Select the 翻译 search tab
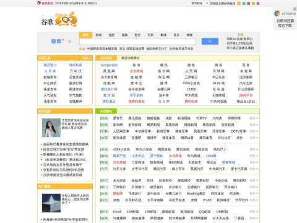The height and width of the screenshot is (223, 297). click(163, 35)
